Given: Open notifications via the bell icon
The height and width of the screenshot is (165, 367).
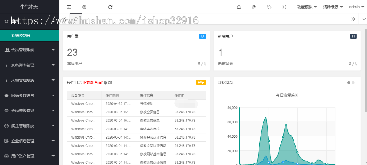Looking at the screenshot, I should point(239,7).
